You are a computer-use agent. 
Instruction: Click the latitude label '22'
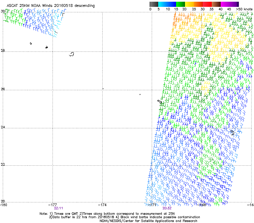pyautogui.click(x=3, y=164)
